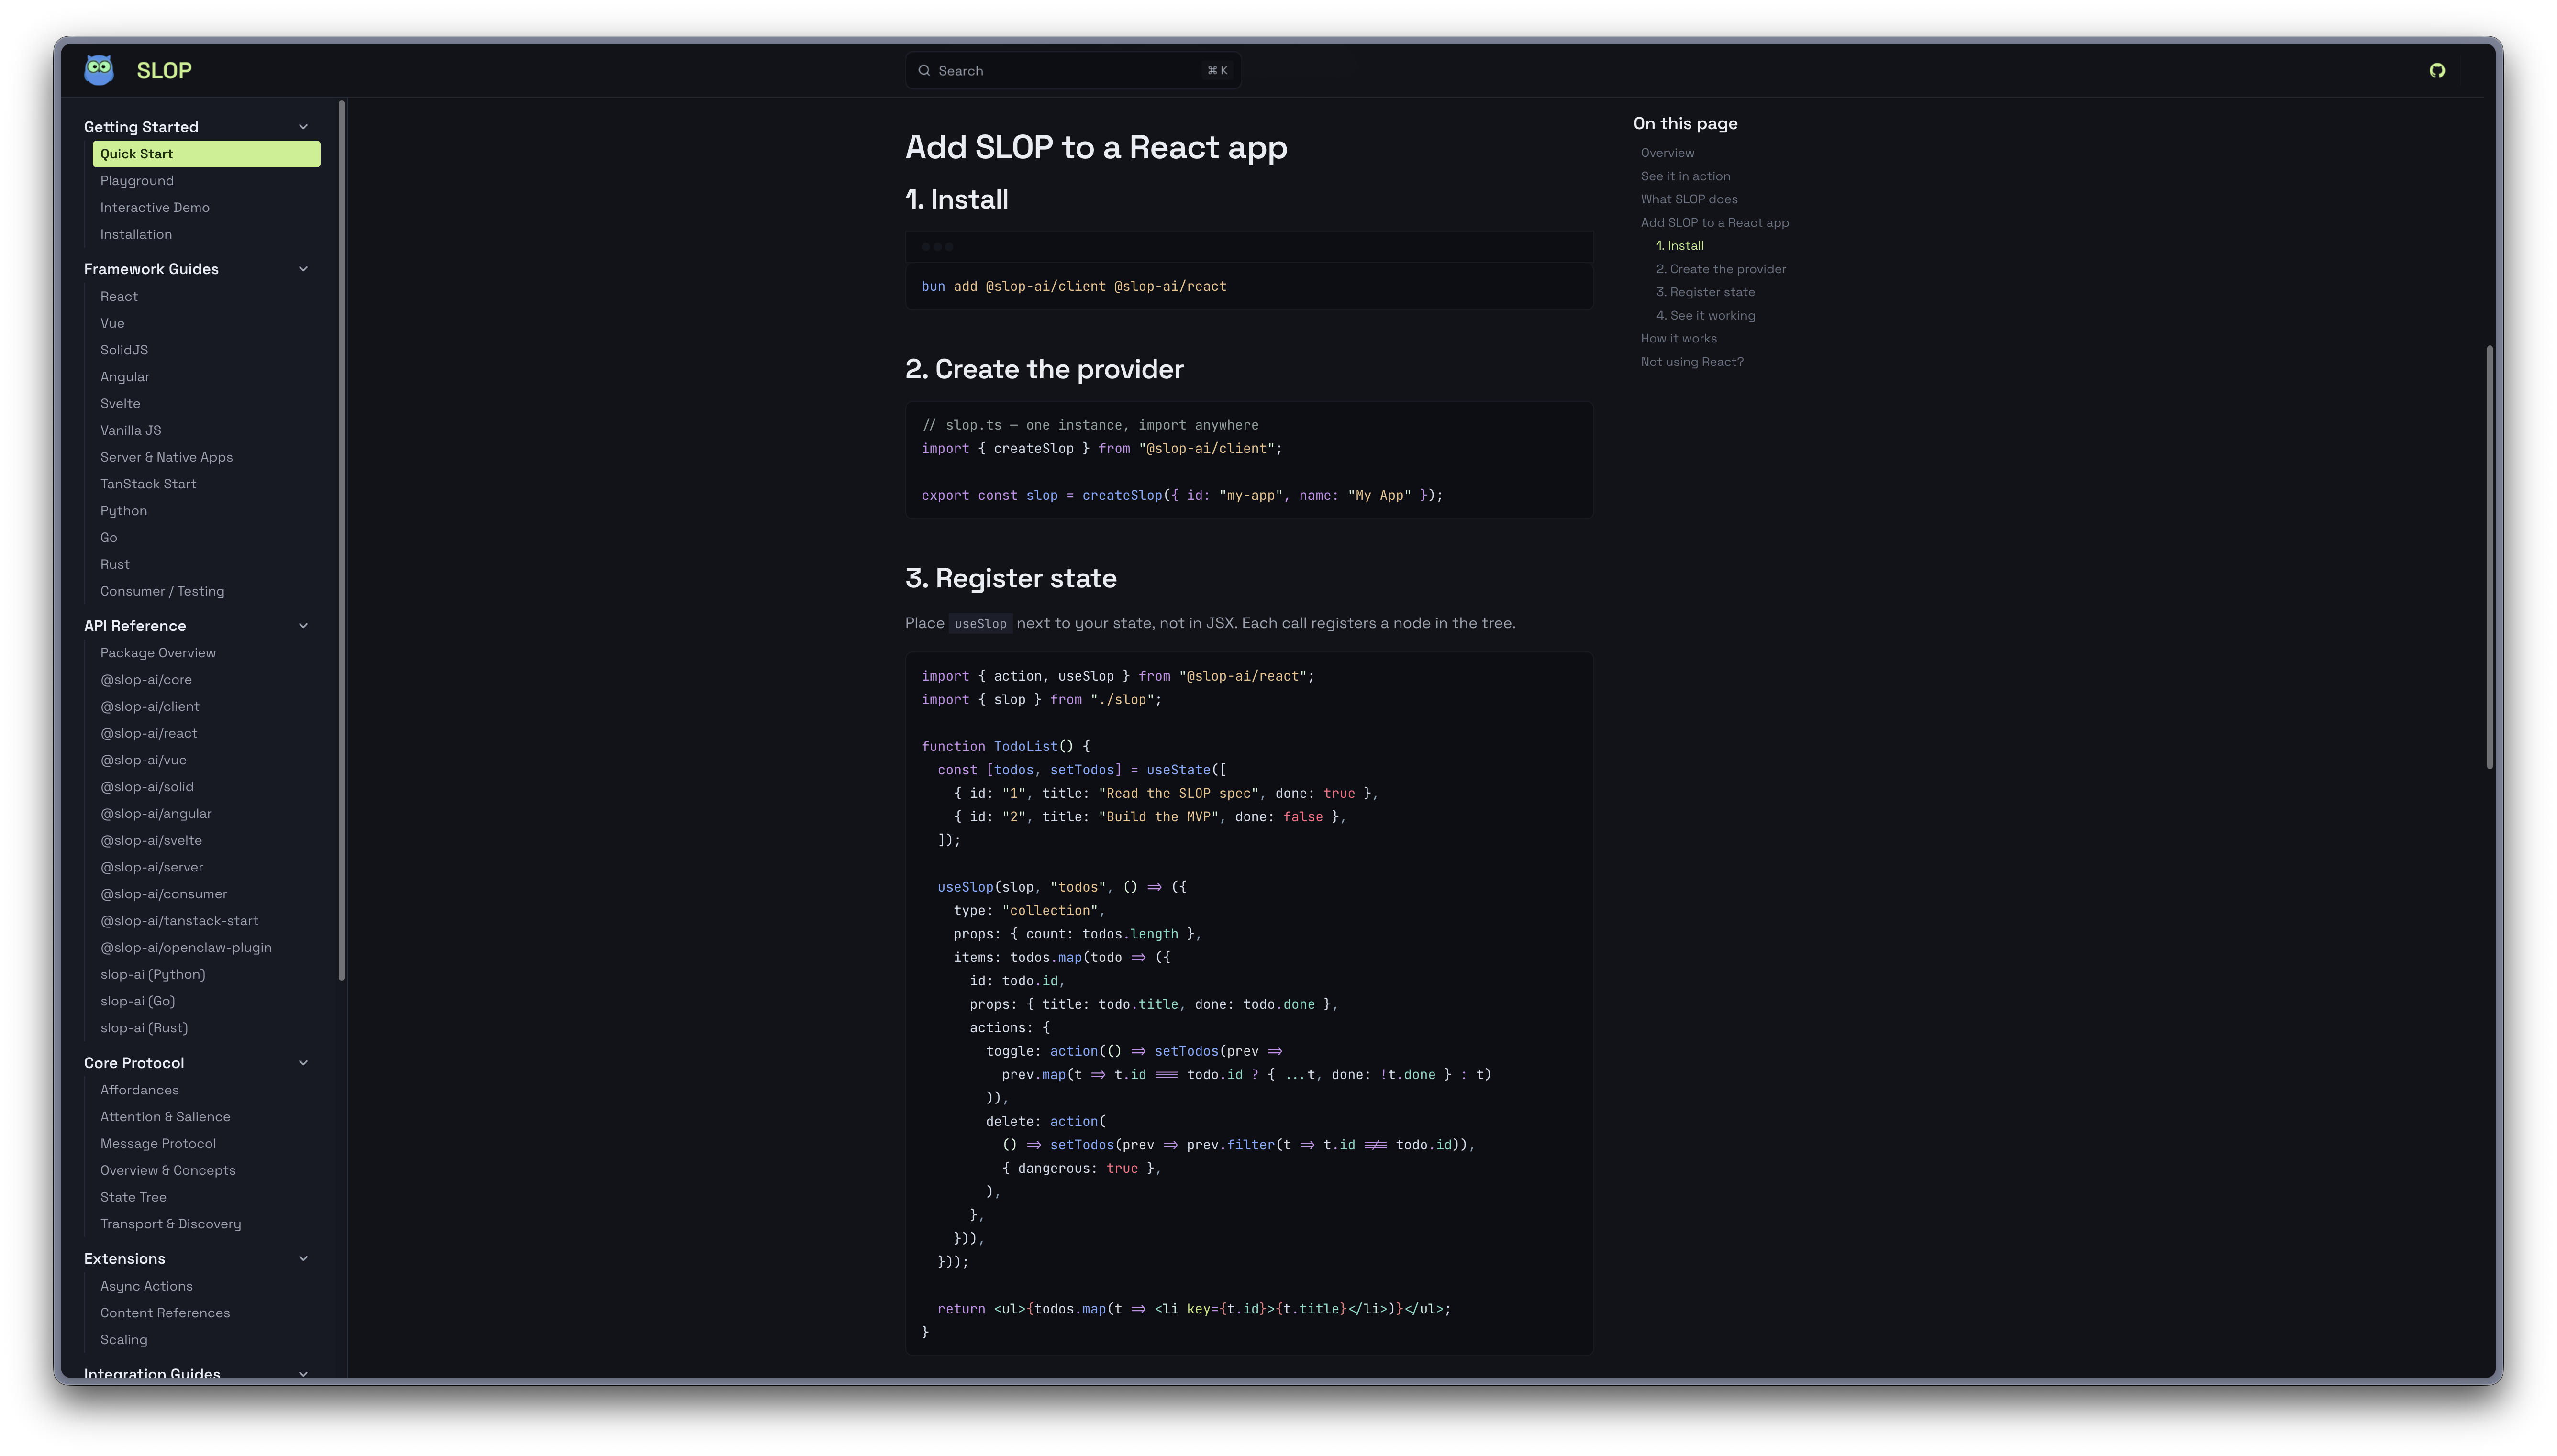The width and height of the screenshot is (2557, 1456).
Task: Open @slop-ai/angular reference
Action: [156, 814]
